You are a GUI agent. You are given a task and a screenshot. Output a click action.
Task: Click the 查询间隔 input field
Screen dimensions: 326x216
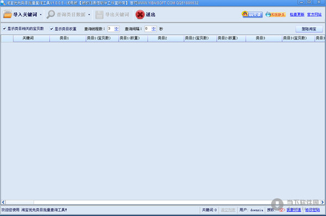click(x=148, y=29)
